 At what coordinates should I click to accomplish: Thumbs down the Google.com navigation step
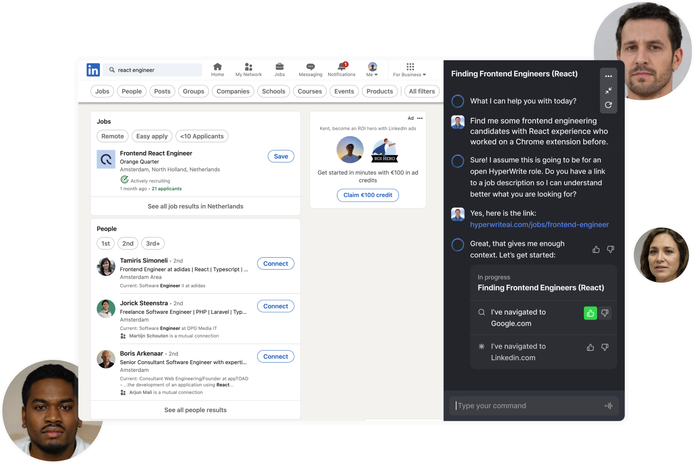pos(605,313)
